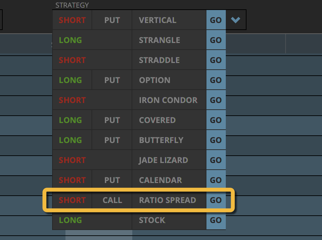Select the JADE LIZARD strategy entry
322x240 pixels.
click(x=163, y=160)
